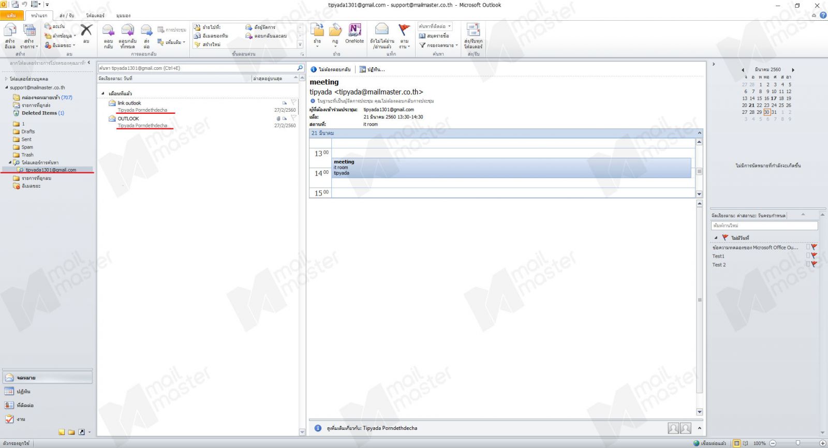Screen dimensions: 828x448
Task: Check completion box for Microsoft Office Outlook test task
Action: (808, 247)
